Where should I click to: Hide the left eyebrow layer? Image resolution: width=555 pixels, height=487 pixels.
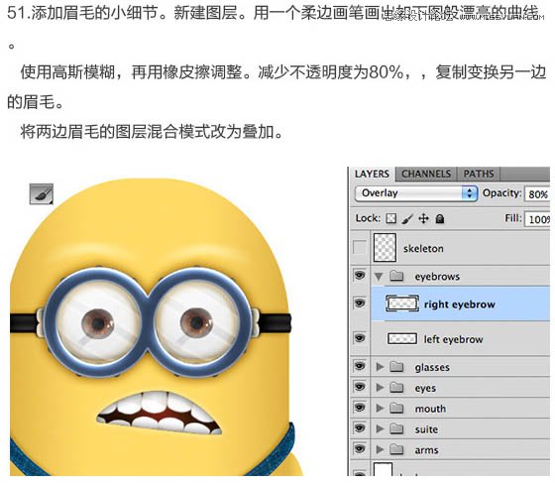(360, 338)
